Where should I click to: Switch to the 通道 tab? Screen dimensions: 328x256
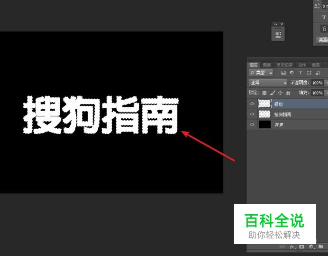point(266,65)
